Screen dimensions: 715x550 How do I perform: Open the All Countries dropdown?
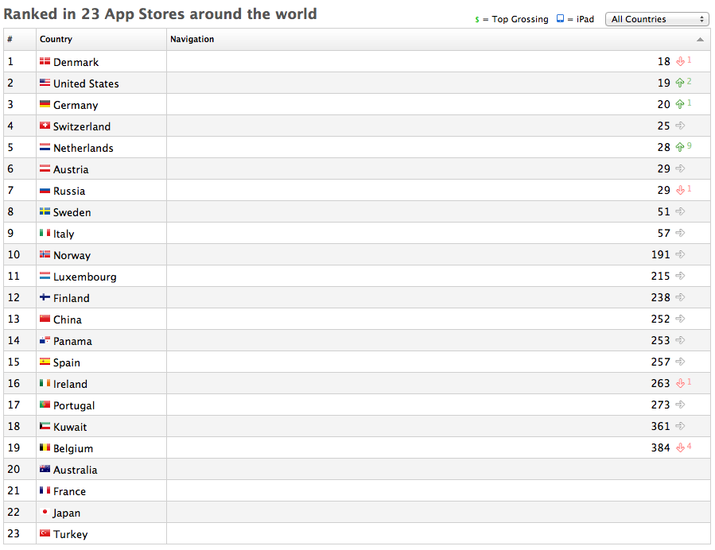[656, 19]
